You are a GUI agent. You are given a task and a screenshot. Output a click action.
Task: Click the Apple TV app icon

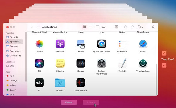[x=39, y=83]
